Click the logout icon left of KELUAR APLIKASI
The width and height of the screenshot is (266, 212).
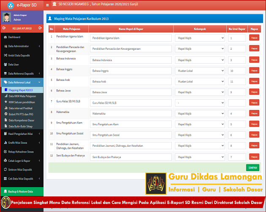4,28
